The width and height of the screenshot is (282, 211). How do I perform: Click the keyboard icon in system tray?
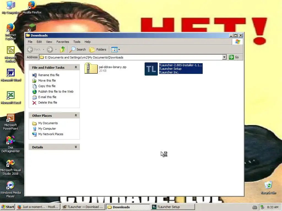(254, 207)
